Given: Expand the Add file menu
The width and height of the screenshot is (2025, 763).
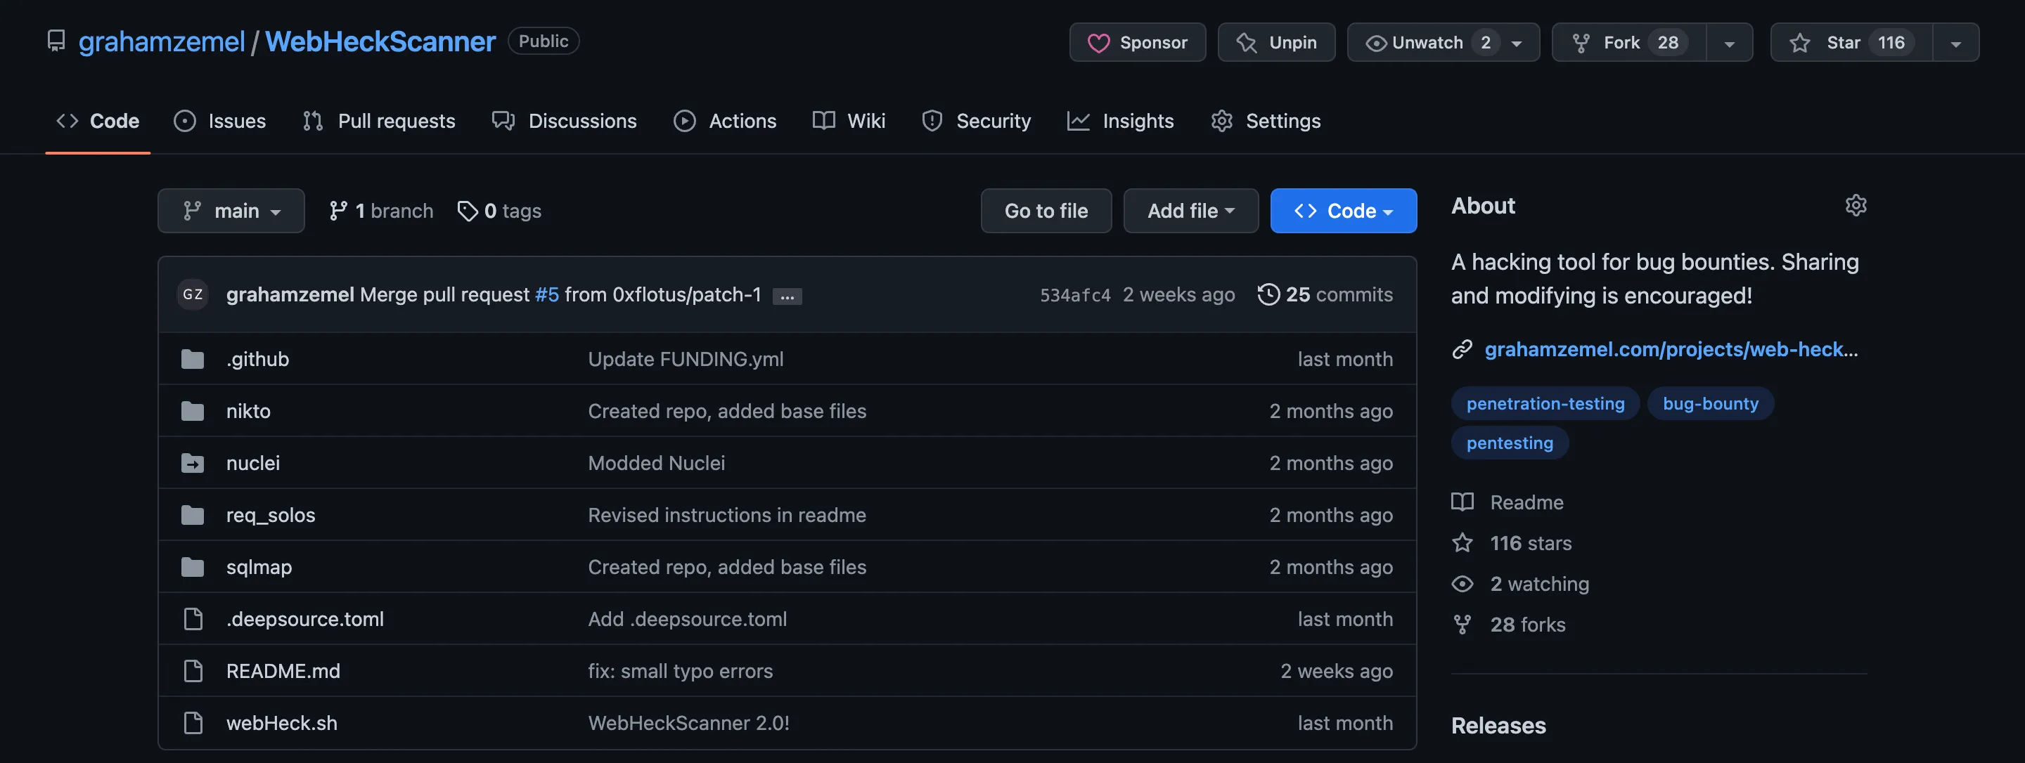Looking at the screenshot, I should coord(1190,211).
